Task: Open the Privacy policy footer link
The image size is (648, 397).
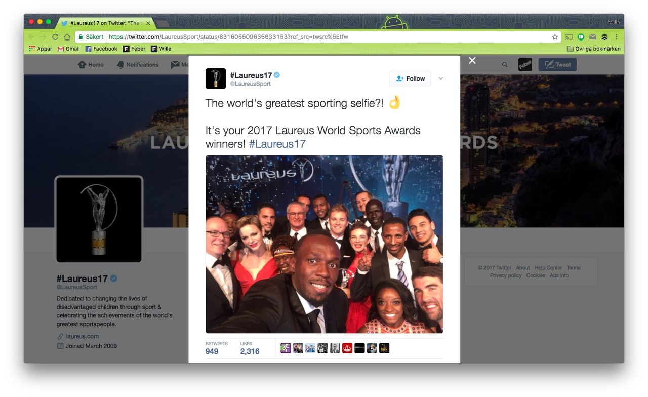Action: pos(506,275)
